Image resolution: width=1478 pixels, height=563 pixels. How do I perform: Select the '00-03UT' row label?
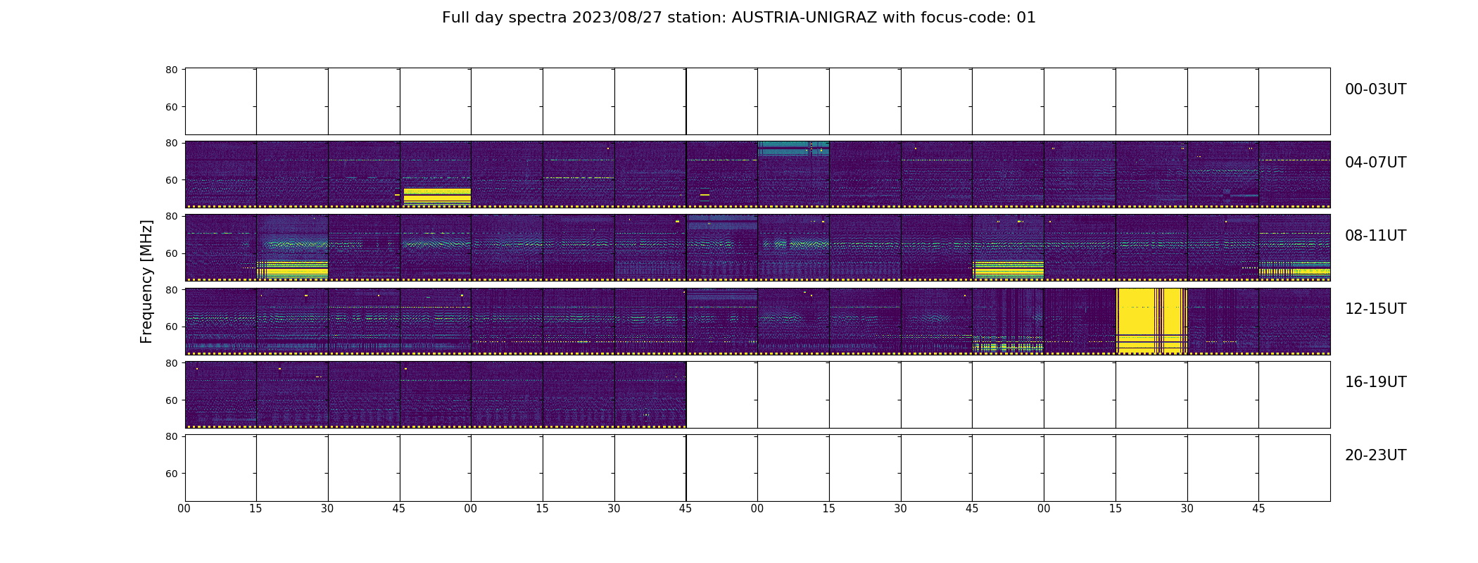point(1375,89)
